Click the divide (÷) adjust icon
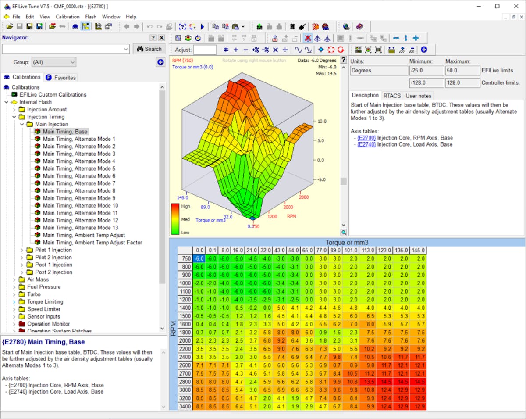526x419 pixels. pyautogui.click(x=285, y=50)
